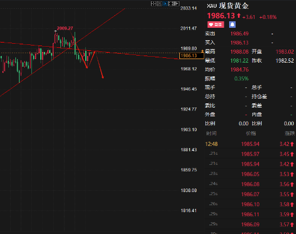Screen dimensions: 296x234
Task: Click the 2009.27 high label on chart
Action: [x=65, y=28]
